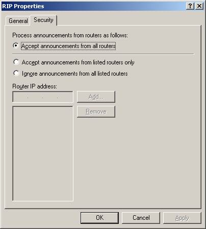The image size is (206, 229).
Task: Click the last octet of Router IP address
Action: pos(65,97)
